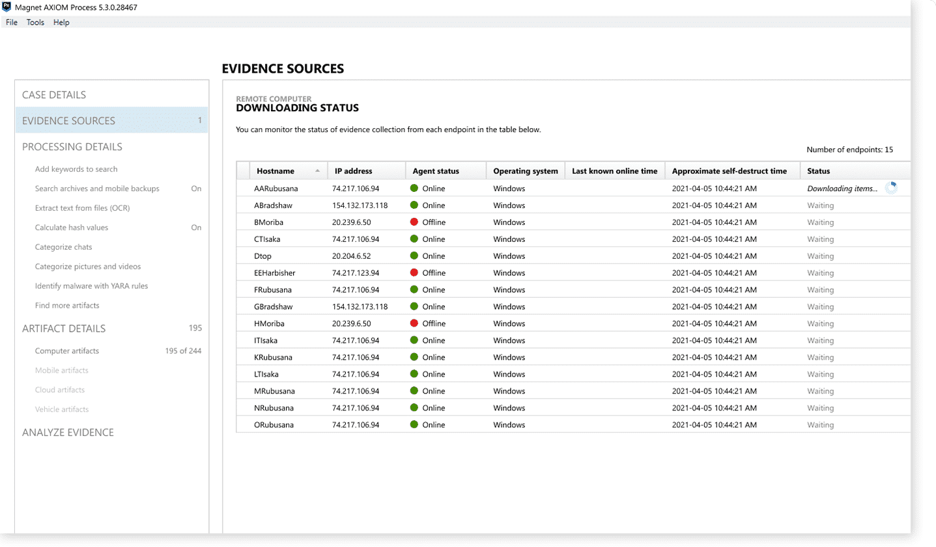Screen dimensions: 936x547
Task: Select Computer artifacts in sidebar
Action: pyautogui.click(x=67, y=351)
